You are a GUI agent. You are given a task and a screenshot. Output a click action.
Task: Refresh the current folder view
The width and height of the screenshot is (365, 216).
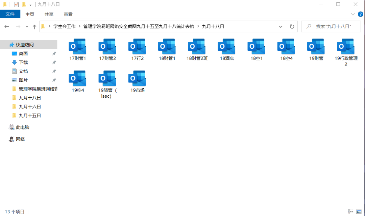[292, 26]
